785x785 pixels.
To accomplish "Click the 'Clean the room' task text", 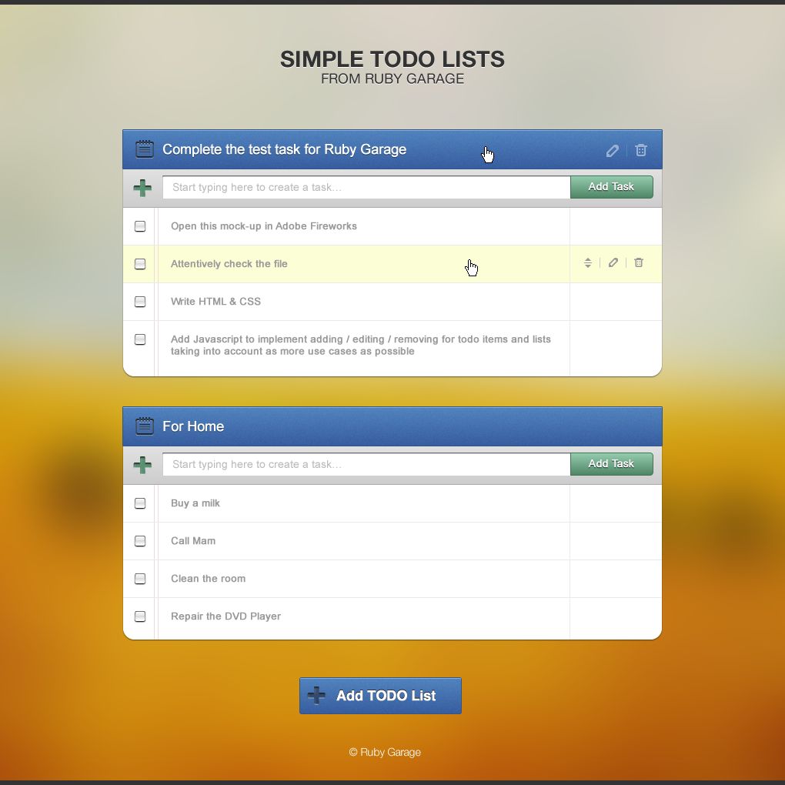I will tap(209, 578).
